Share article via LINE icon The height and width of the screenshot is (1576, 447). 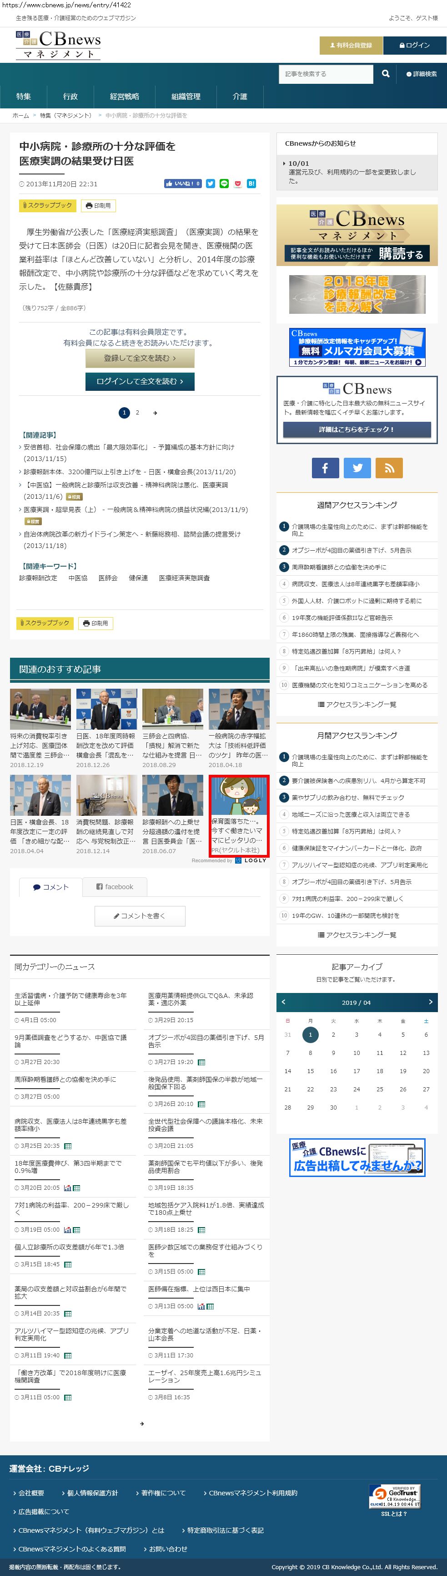224,184
